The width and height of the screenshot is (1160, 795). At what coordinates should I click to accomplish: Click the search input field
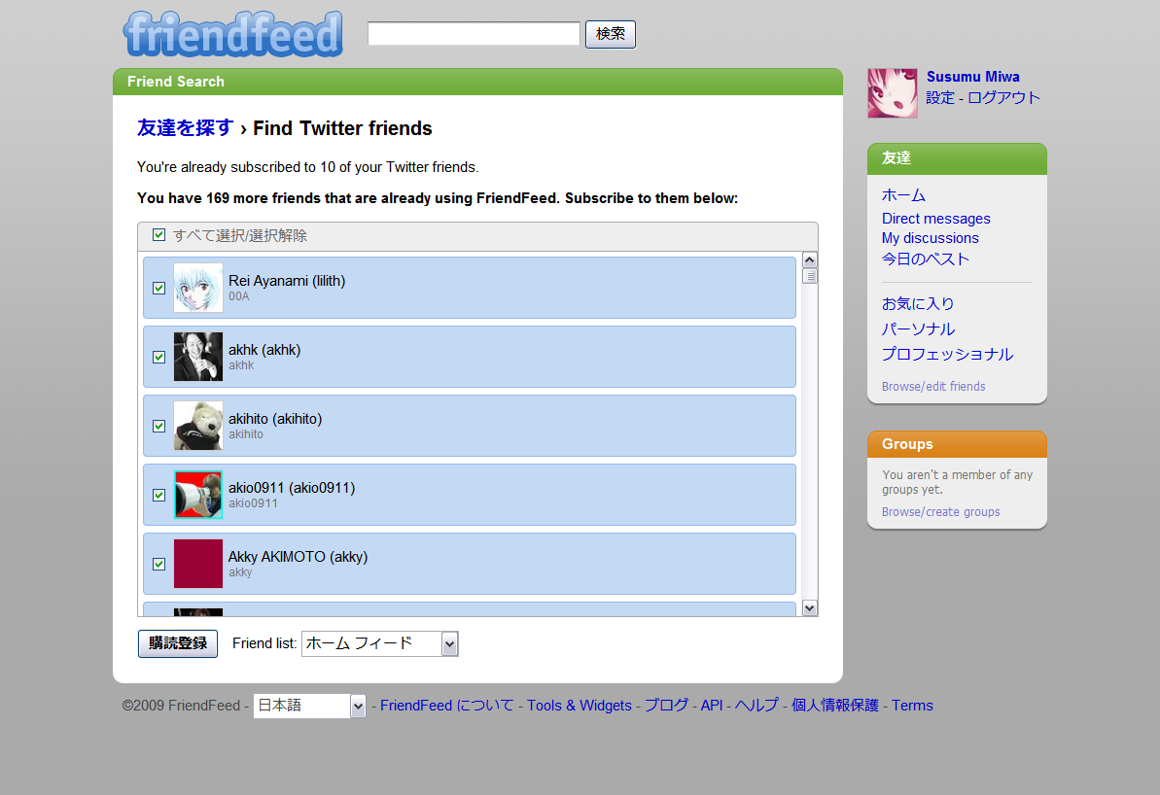pos(474,33)
